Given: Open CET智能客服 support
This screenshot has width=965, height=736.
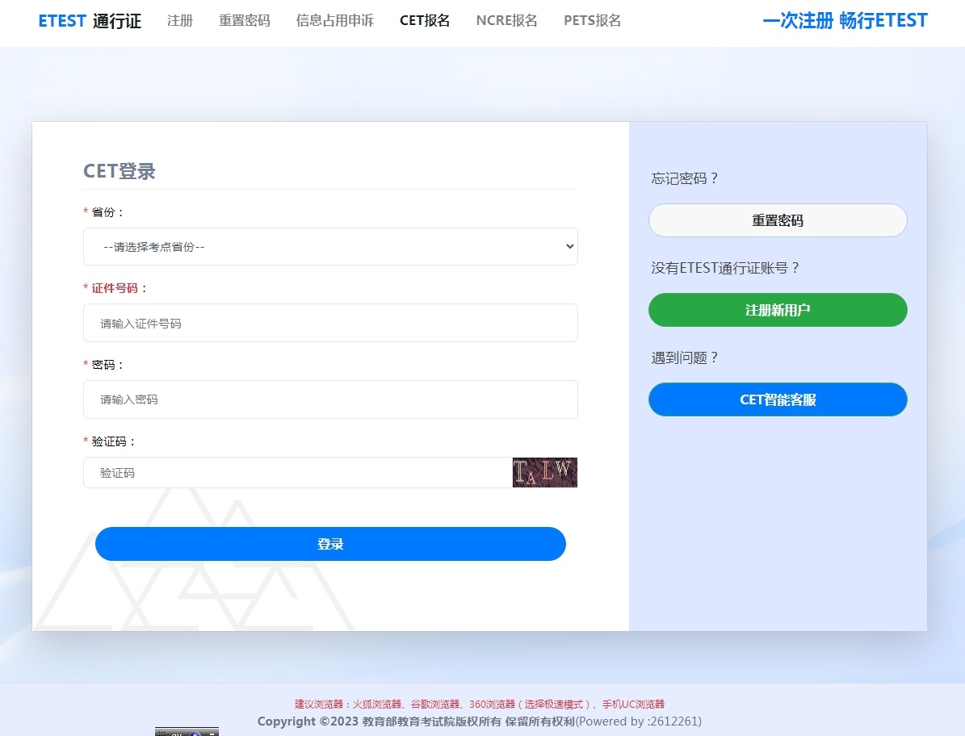Looking at the screenshot, I should [x=778, y=399].
